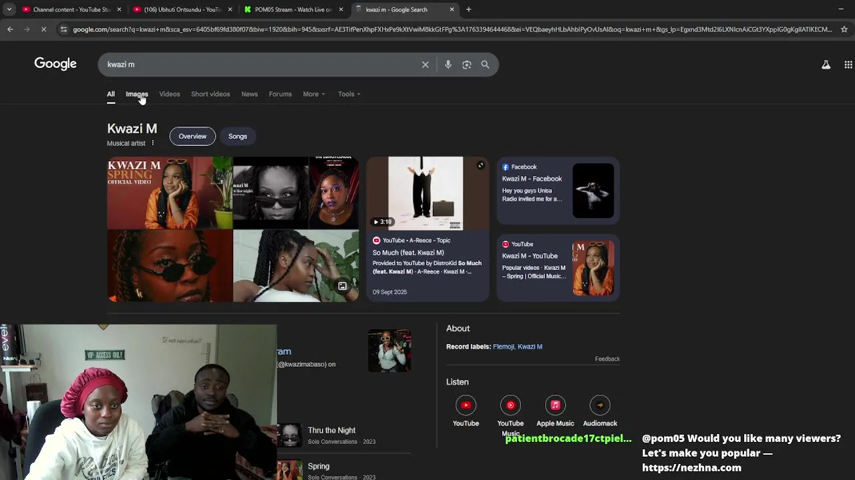The image size is (855, 480).
Task: Open So Much (feat. Kwazi M) link
Action: pos(408,253)
